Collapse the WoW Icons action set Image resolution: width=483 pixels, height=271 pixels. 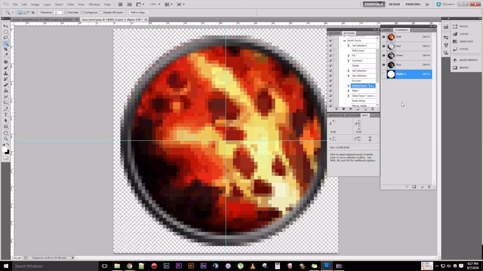click(x=344, y=40)
